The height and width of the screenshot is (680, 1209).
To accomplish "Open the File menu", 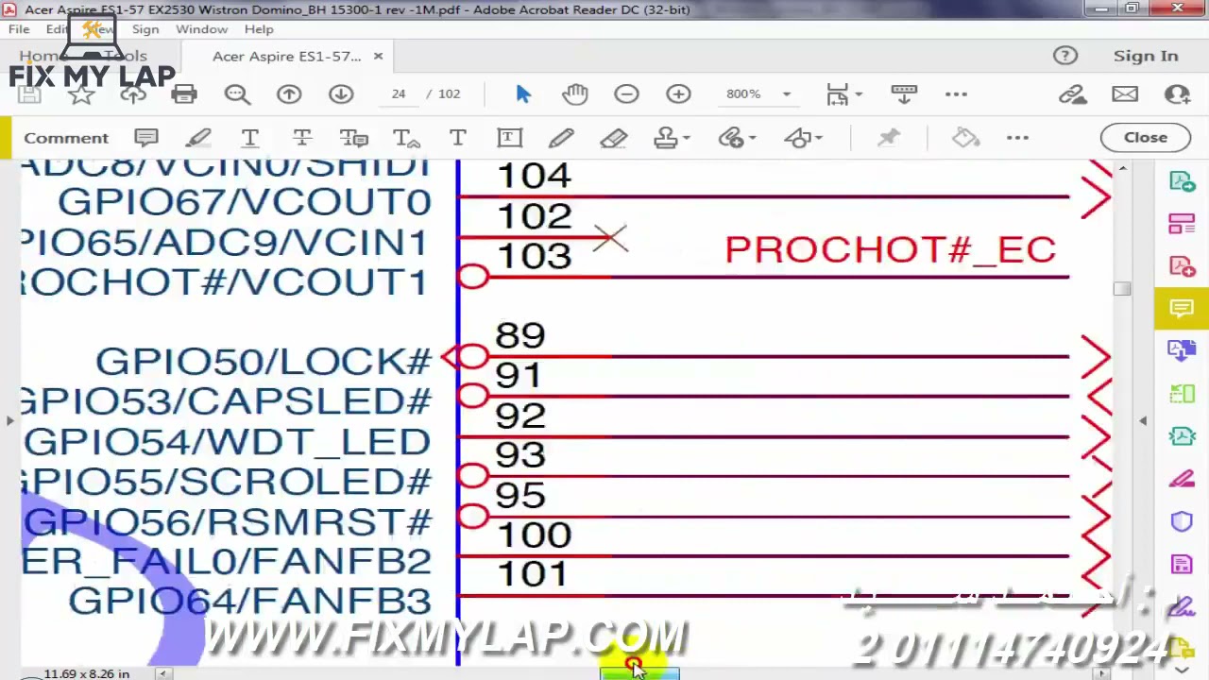I will point(19,29).
